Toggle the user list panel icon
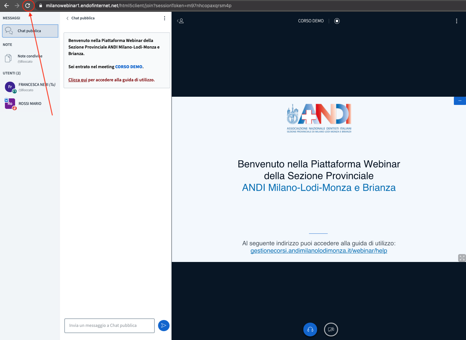This screenshot has height=340, width=466. [180, 21]
